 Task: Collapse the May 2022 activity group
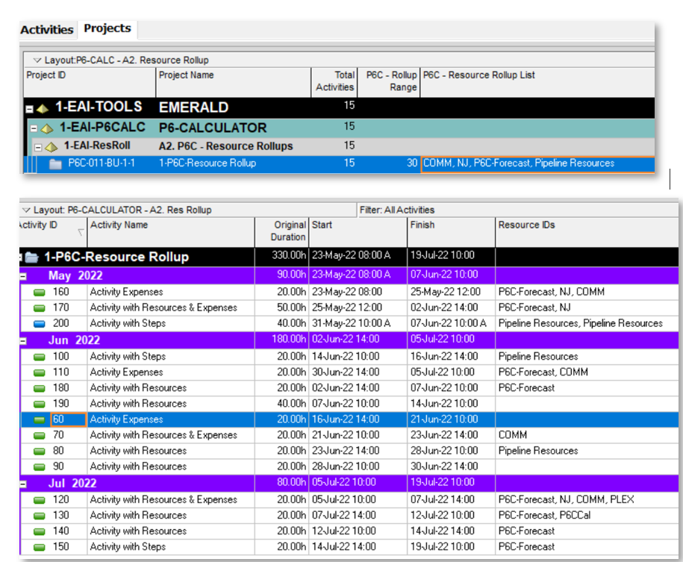pos(24,275)
